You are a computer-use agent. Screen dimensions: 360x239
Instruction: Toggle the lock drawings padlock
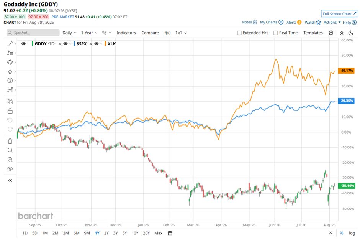point(10,111)
